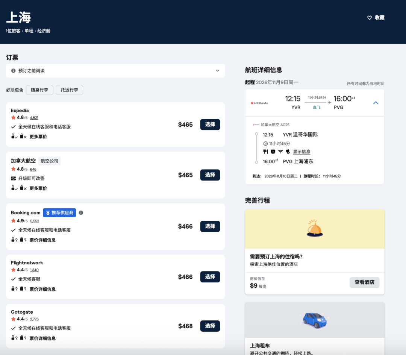The image size is (406, 355).
Task: Click the in-flight entertainment screen icon
Action: (x=273, y=152)
